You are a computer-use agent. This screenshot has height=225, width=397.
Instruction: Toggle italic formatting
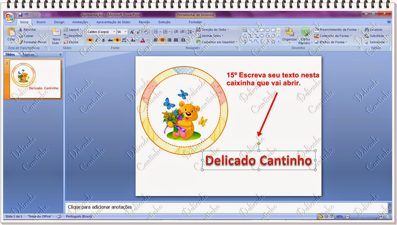[97, 40]
